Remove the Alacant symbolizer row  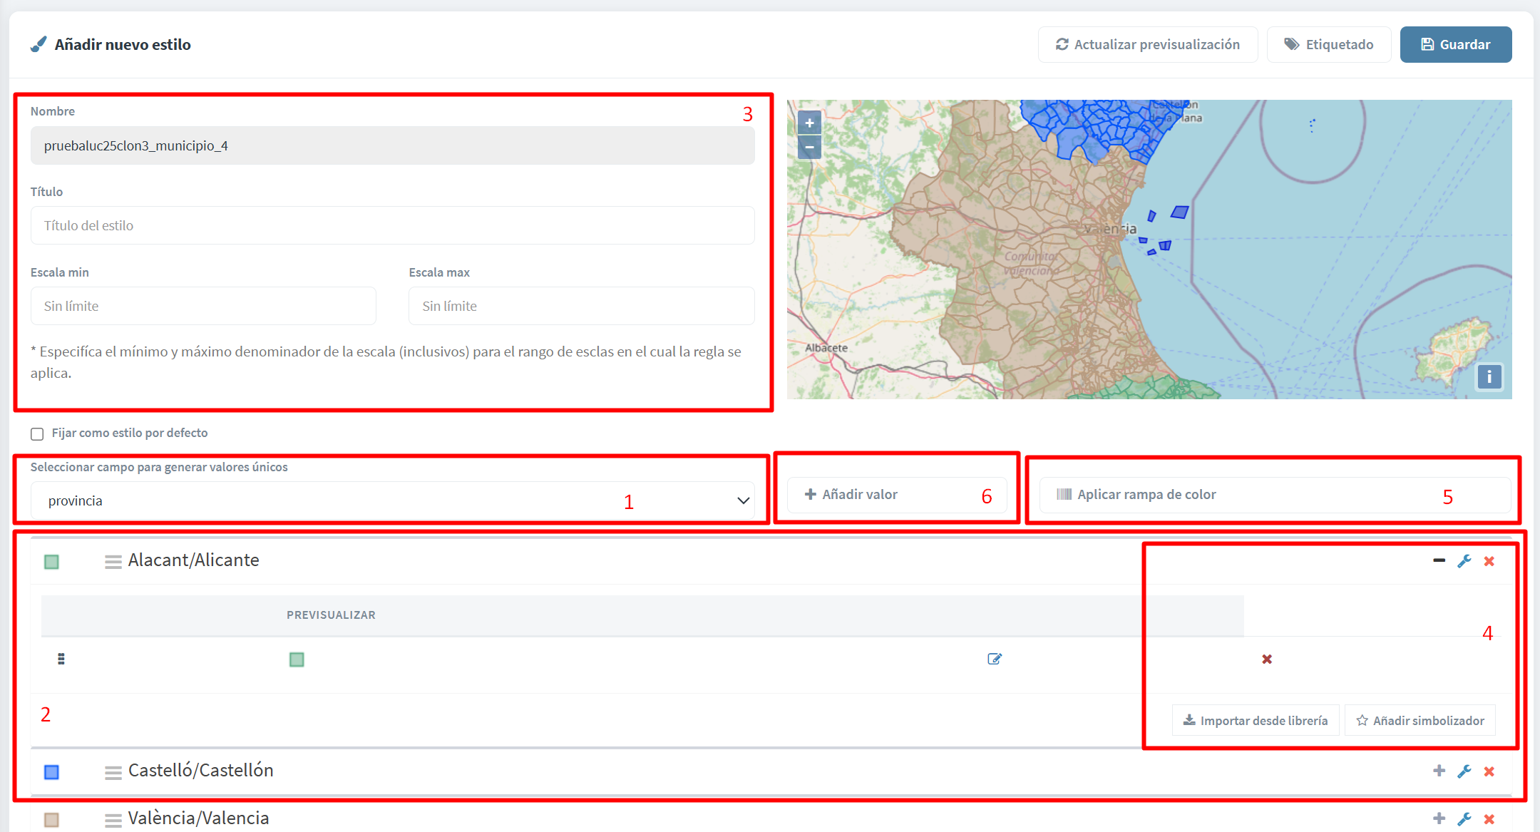[x=1267, y=659]
